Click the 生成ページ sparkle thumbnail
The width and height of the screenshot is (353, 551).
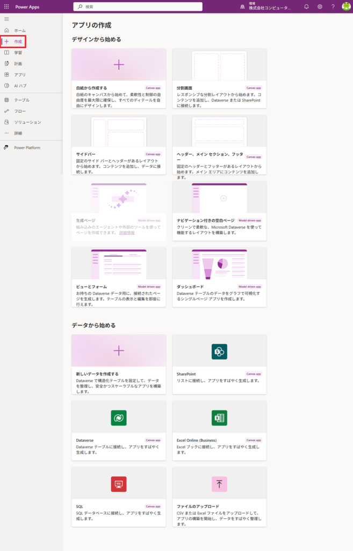click(x=119, y=197)
